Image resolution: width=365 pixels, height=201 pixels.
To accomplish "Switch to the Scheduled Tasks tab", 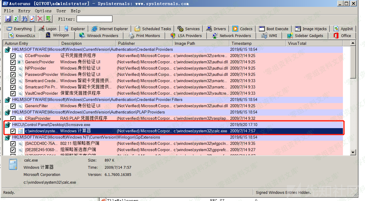I will pos(153,29).
